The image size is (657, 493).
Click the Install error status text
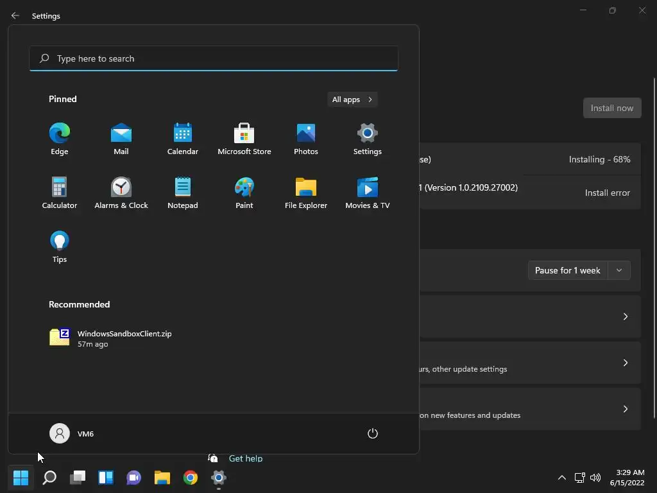click(608, 193)
